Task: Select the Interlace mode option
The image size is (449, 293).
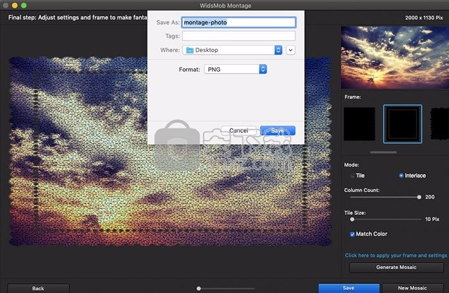Action: pyautogui.click(x=402, y=176)
